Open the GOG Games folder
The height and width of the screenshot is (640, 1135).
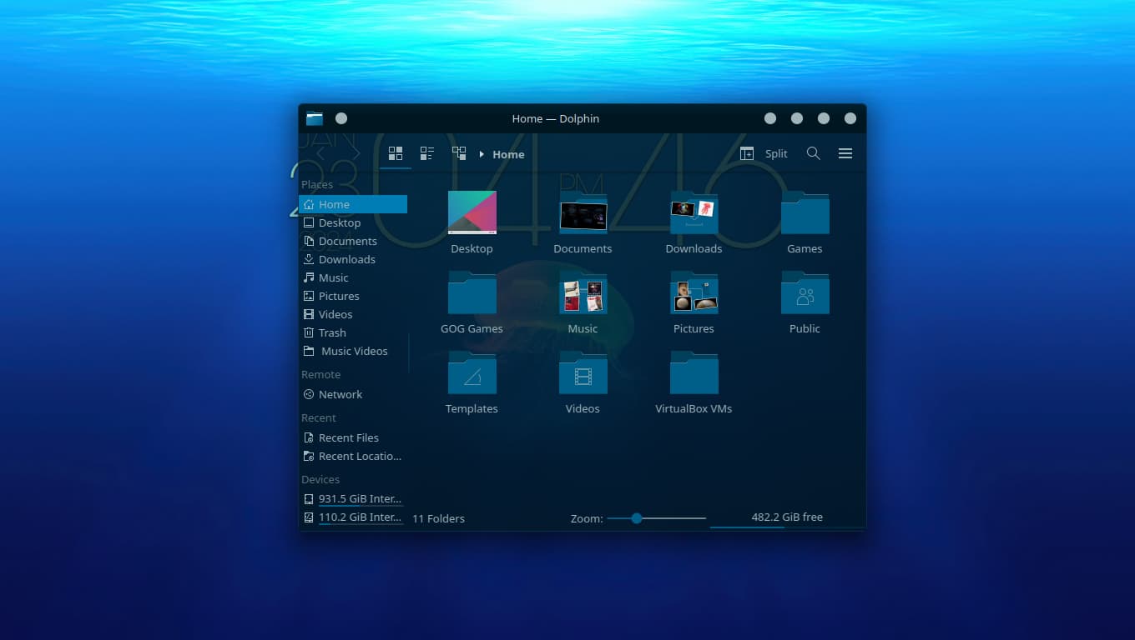(x=472, y=295)
